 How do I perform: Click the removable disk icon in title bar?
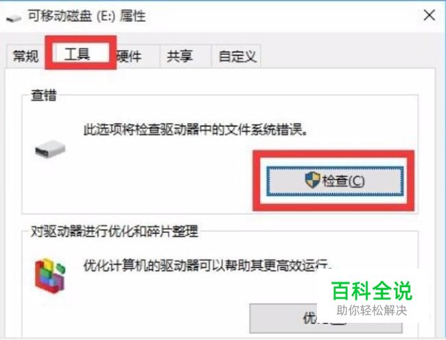coord(14,19)
